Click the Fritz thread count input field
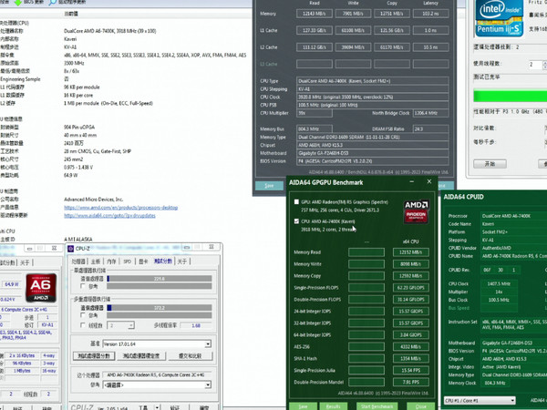The height and width of the screenshot is (410, 547). coord(535,65)
